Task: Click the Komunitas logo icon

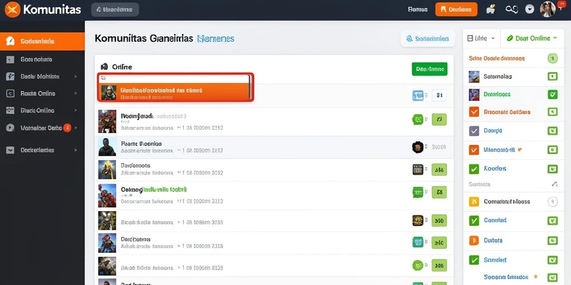Action: click(13, 9)
